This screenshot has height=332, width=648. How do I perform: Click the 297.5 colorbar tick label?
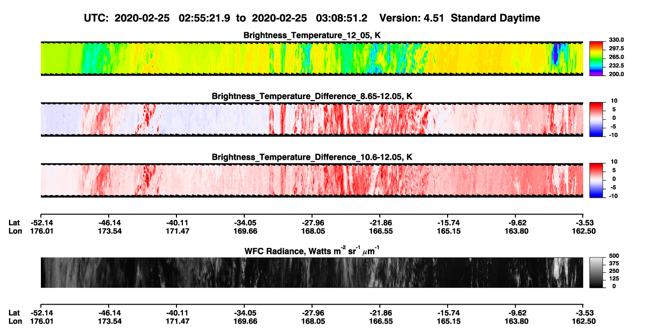click(x=616, y=48)
